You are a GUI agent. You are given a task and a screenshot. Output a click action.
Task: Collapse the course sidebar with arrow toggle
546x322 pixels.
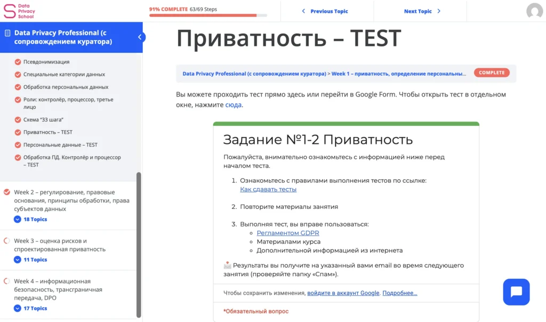click(x=140, y=37)
